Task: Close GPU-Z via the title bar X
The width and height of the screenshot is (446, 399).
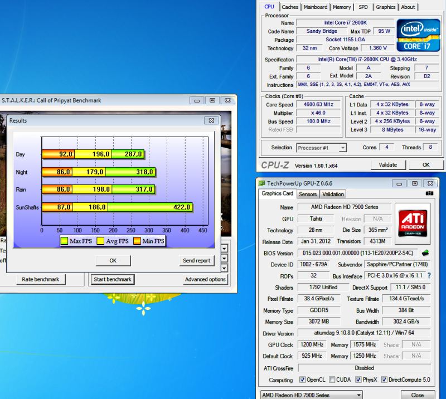Action: coord(430,184)
